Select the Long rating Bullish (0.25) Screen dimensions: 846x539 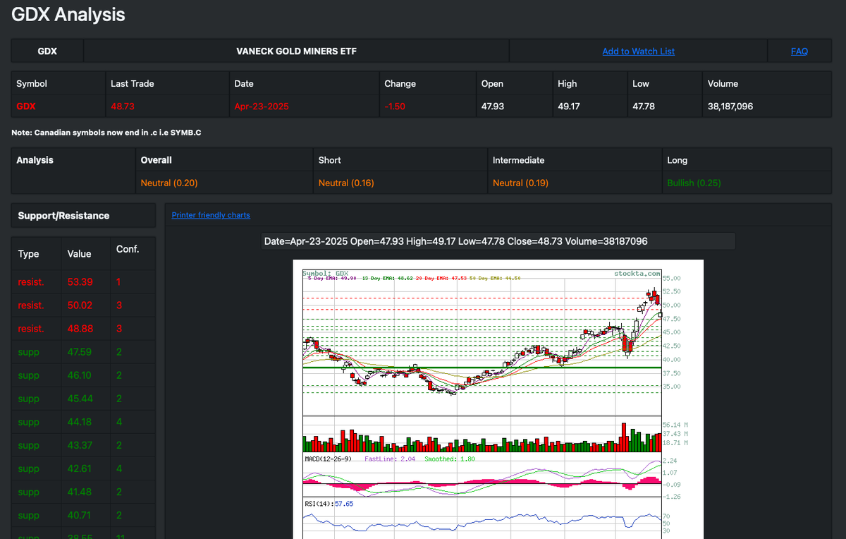coord(694,183)
